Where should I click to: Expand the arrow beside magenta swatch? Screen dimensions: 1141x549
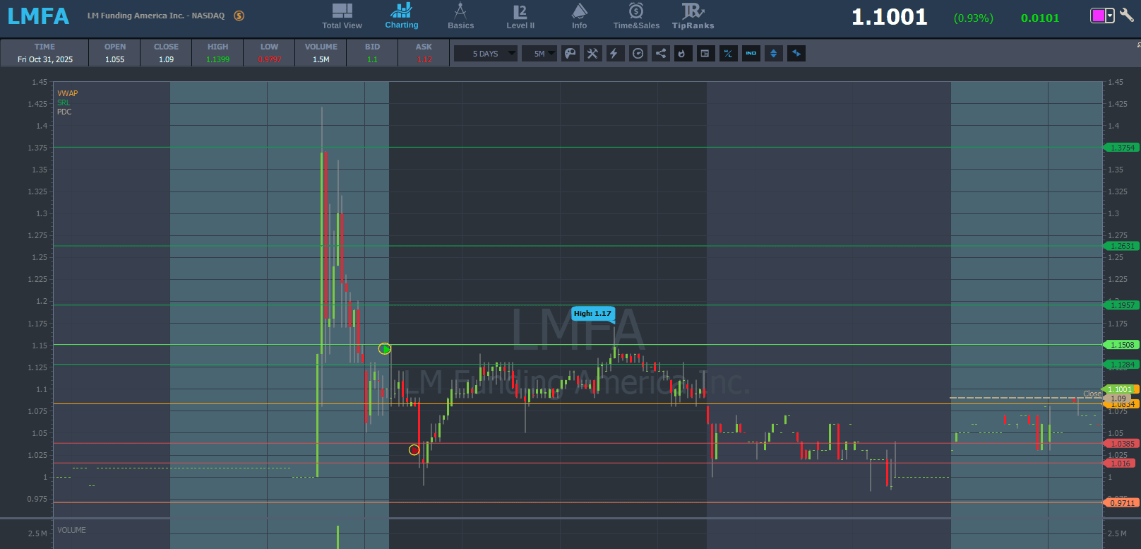1110,16
